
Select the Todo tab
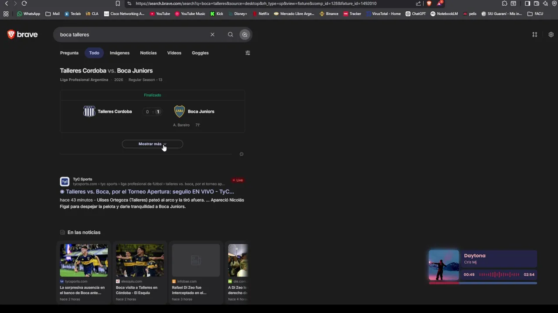click(x=94, y=53)
